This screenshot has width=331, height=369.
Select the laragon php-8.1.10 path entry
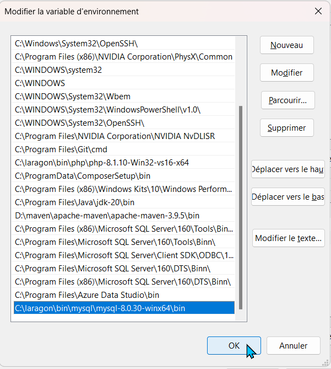(102, 163)
